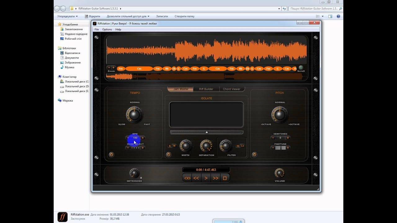Click the Separation knob

(x=206, y=146)
